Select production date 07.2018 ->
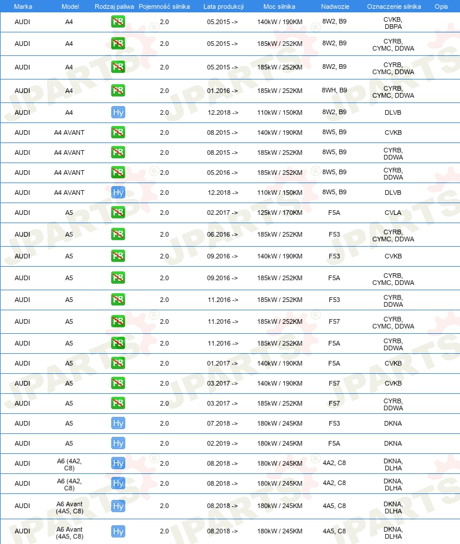The height and width of the screenshot is (544, 460). coord(222,424)
